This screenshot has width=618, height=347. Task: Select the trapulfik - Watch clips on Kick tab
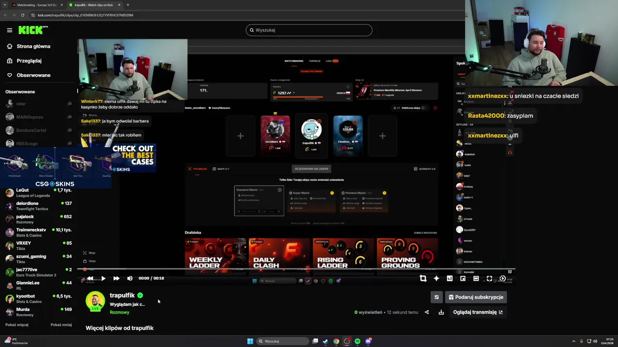coord(94,5)
